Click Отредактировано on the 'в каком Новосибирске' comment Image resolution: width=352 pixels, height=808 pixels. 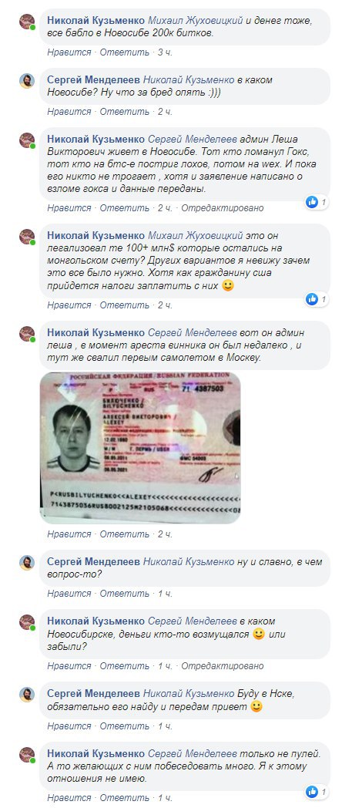223,666
